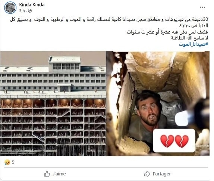Open the prison building illustration image

pyautogui.click(x=53, y=104)
